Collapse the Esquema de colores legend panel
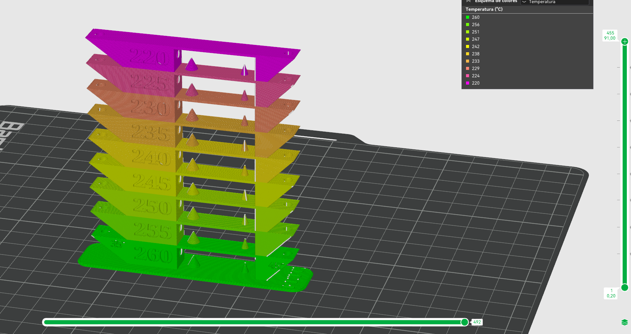Image resolution: width=631 pixels, height=334 pixels. [x=468, y=1]
